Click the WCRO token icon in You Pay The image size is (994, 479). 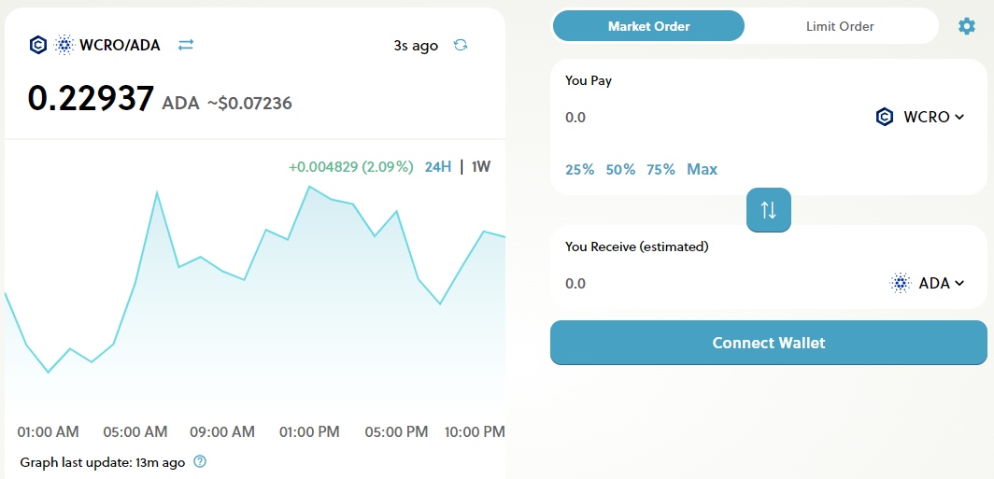tap(885, 118)
